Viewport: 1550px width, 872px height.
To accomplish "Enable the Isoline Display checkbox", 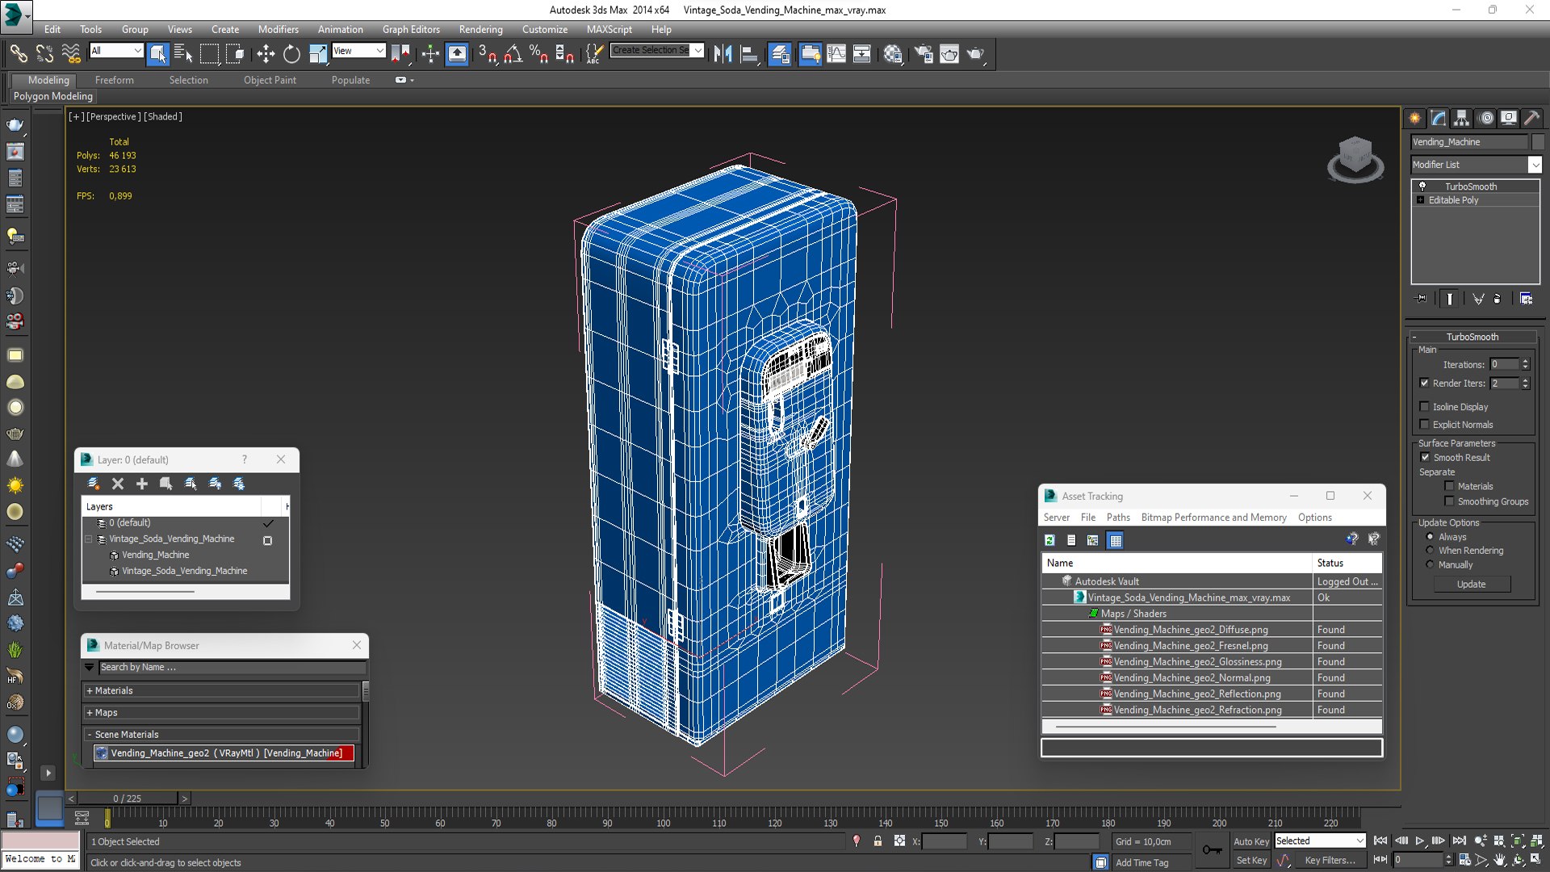I will click(1425, 407).
